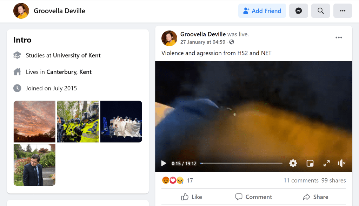Seek on the video progress bar
Viewport: 359px width, 206px height.
(x=241, y=163)
